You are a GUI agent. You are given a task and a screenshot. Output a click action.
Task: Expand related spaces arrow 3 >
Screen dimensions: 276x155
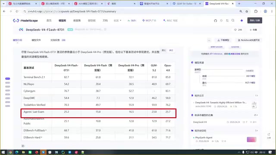[x=257, y=130]
